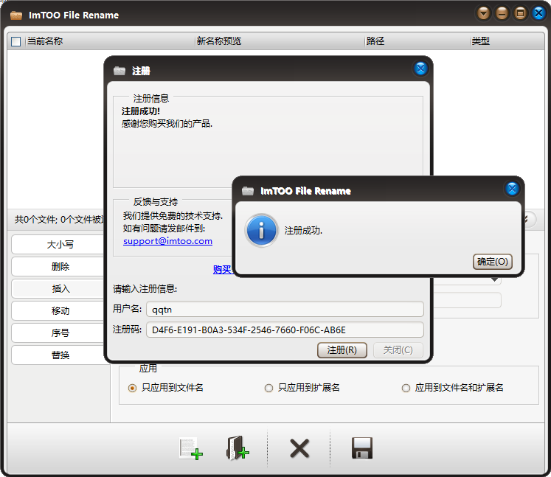Close the 注册 registration dialog with blue X
This screenshot has width=551, height=477.
coord(420,69)
